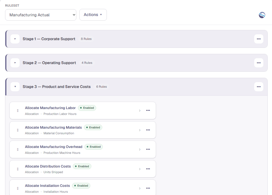
Task: Click the blue swirl logo icon
Action: click(262, 15)
